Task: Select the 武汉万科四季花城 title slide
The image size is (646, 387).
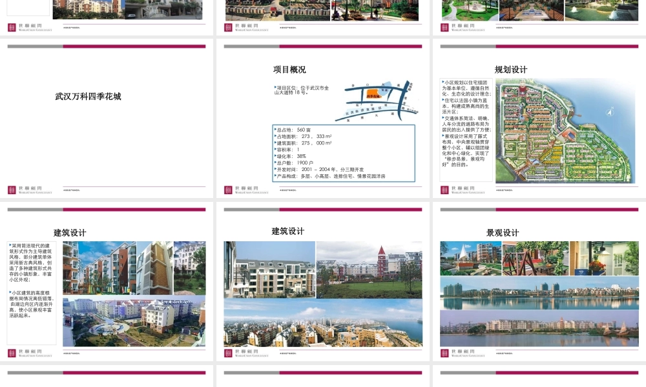Action: [107, 119]
